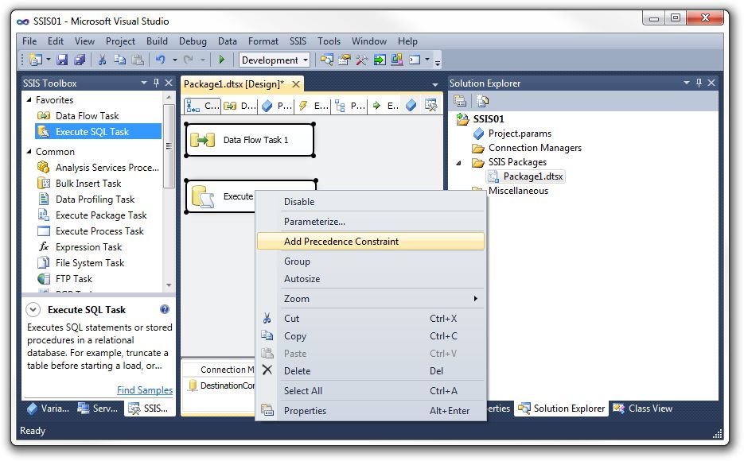The image size is (744, 461).
Task: Collapse the SSIS Packages folder node
Action: point(458,162)
